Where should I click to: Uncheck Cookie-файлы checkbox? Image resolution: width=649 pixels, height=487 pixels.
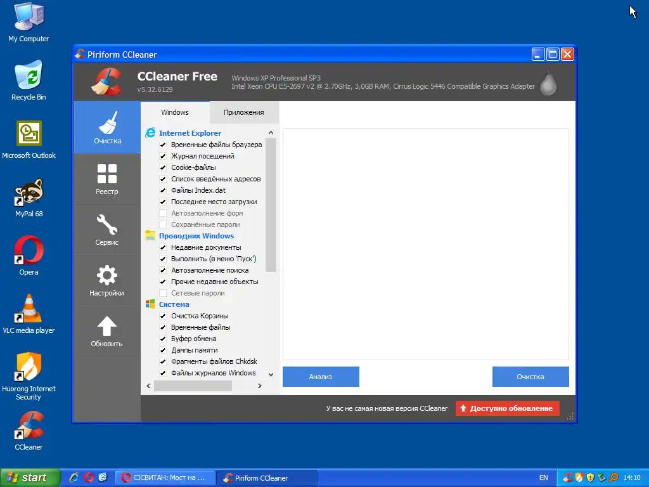(x=163, y=167)
